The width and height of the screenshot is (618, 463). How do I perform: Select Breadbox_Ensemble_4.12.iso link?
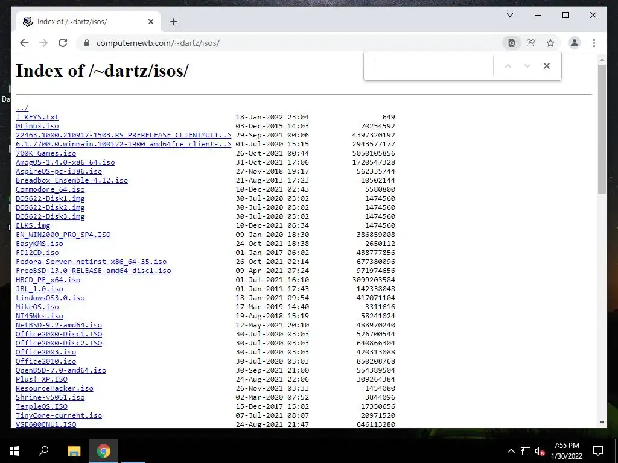pos(72,180)
